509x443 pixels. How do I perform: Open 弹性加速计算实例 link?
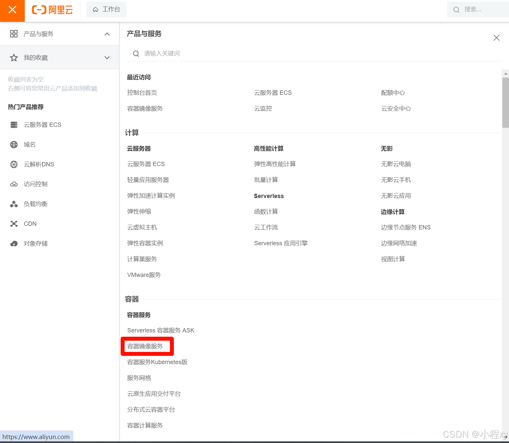[x=151, y=196]
